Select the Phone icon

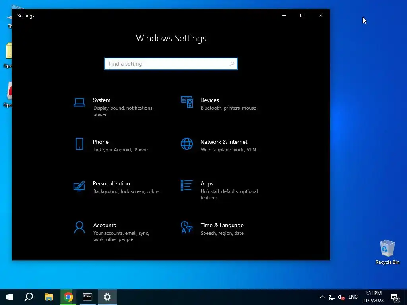pyautogui.click(x=79, y=144)
